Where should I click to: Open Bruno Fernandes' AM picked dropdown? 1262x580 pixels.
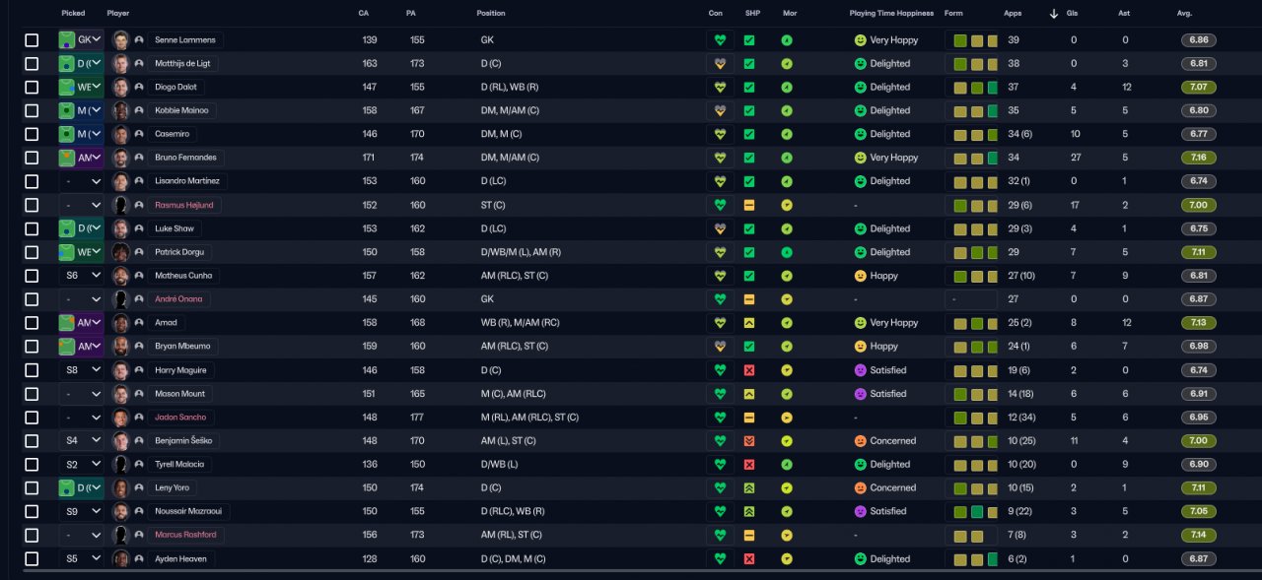click(x=80, y=159)
